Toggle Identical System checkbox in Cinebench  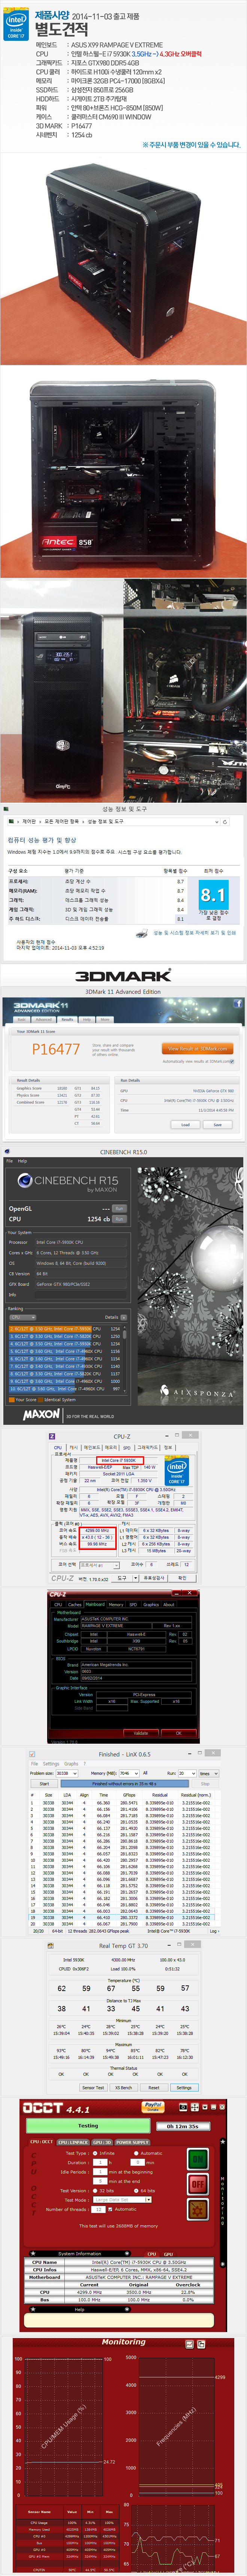[x=42, y=1400]
